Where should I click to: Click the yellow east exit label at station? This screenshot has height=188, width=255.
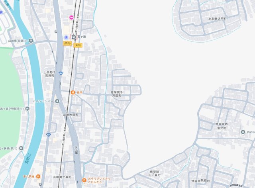pos(78,45)
